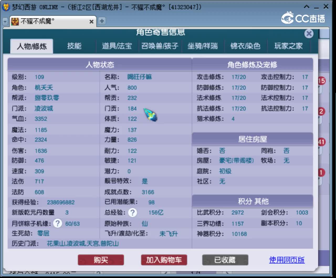Select 力量 value 826
The height and width of the screenshot is (278, 336).
[x=132, y=140]
